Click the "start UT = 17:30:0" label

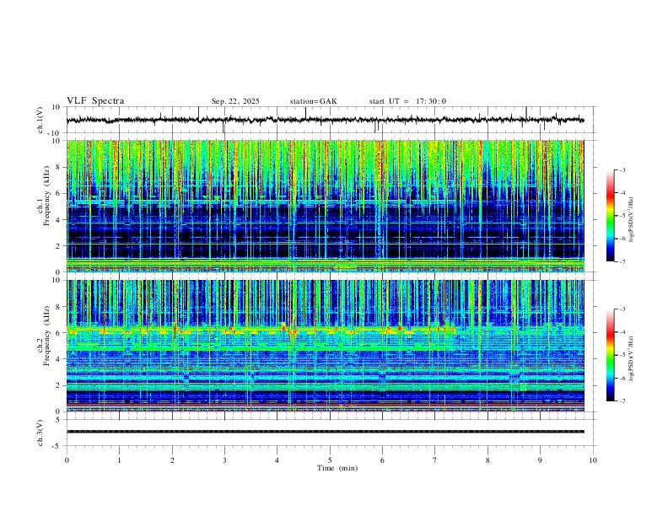[407, 101]
